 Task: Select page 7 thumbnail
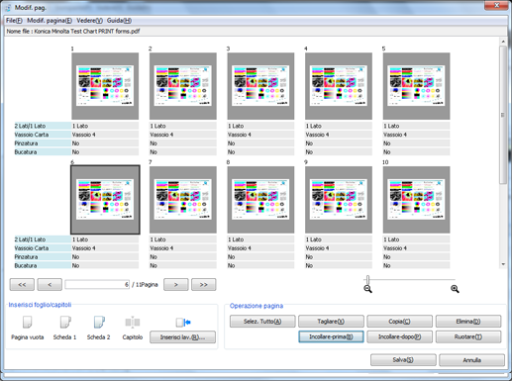tap(183, 200)
